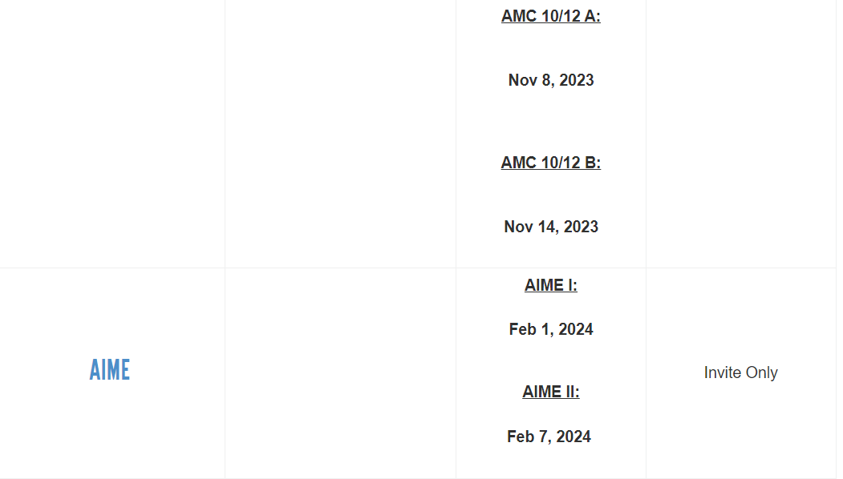Open the blue AIME link

(110, 370)
